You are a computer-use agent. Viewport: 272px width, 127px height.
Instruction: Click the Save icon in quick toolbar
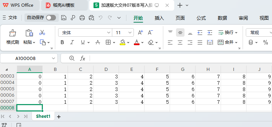[x=64, y=18]
